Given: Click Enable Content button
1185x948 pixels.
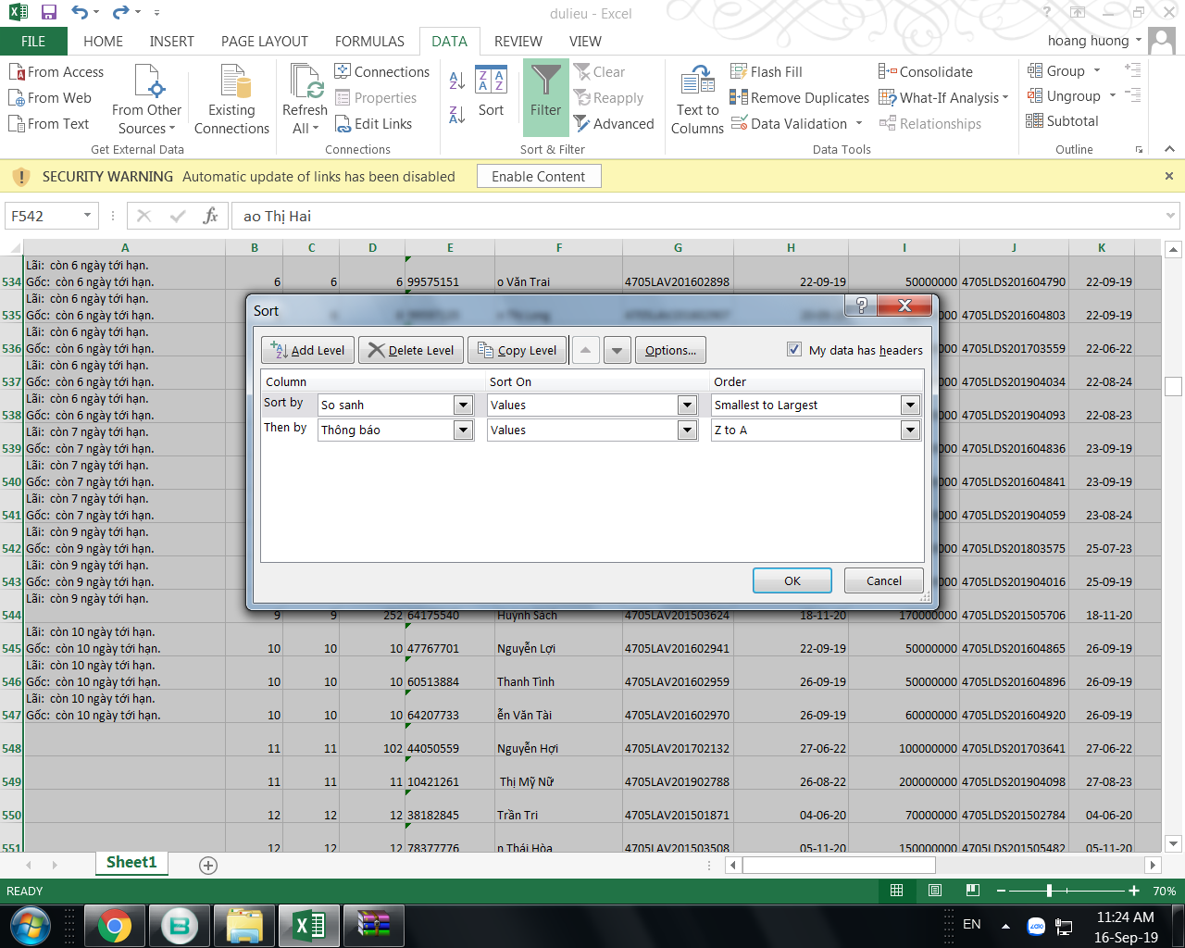Looking at the screenshot, I should coord(539,177).
